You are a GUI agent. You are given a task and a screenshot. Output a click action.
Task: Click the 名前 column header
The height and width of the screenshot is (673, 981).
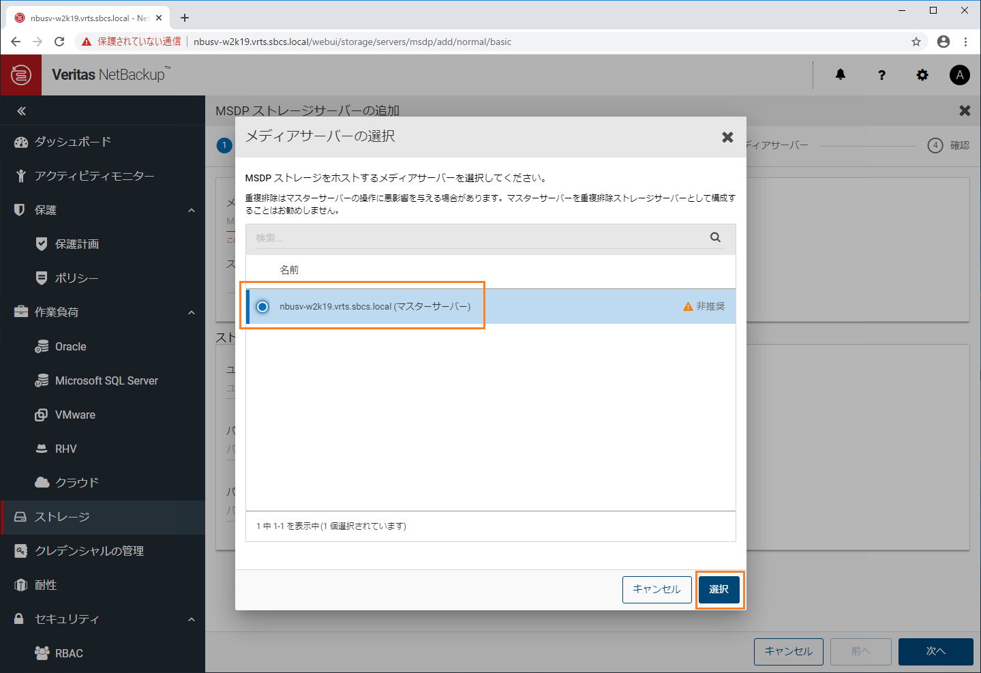pos(289,270)
